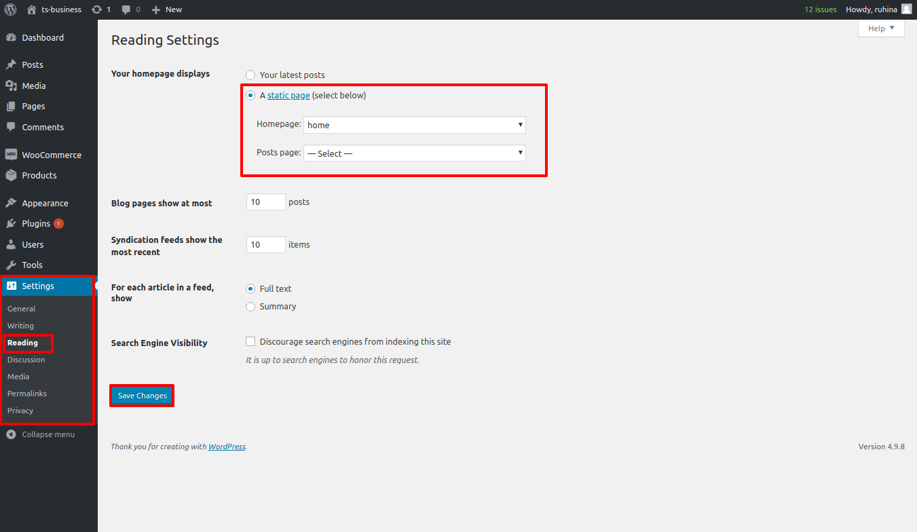
Task: Open the Permalinks settings submenu item
Action: [27, 394]
